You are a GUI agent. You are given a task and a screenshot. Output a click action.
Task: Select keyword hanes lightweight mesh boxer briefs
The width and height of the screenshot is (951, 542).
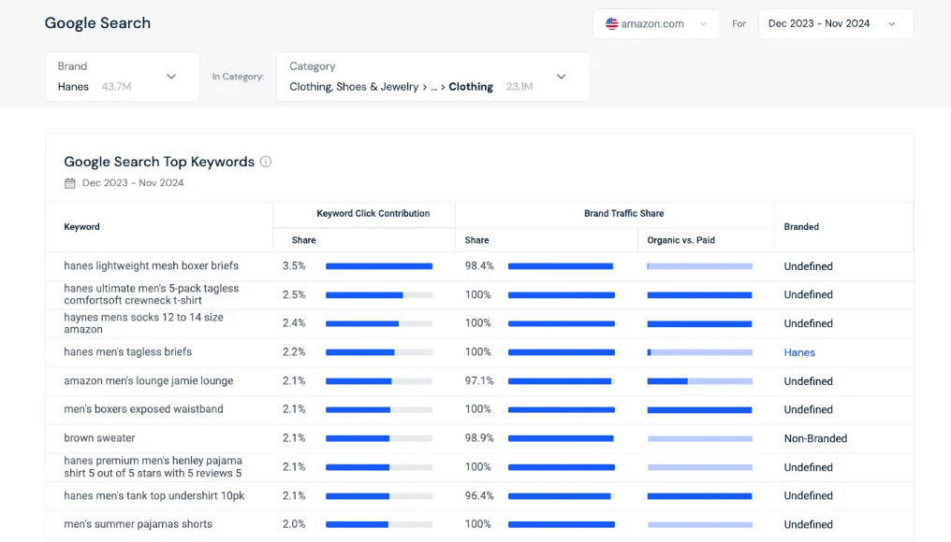click(151, 265)
